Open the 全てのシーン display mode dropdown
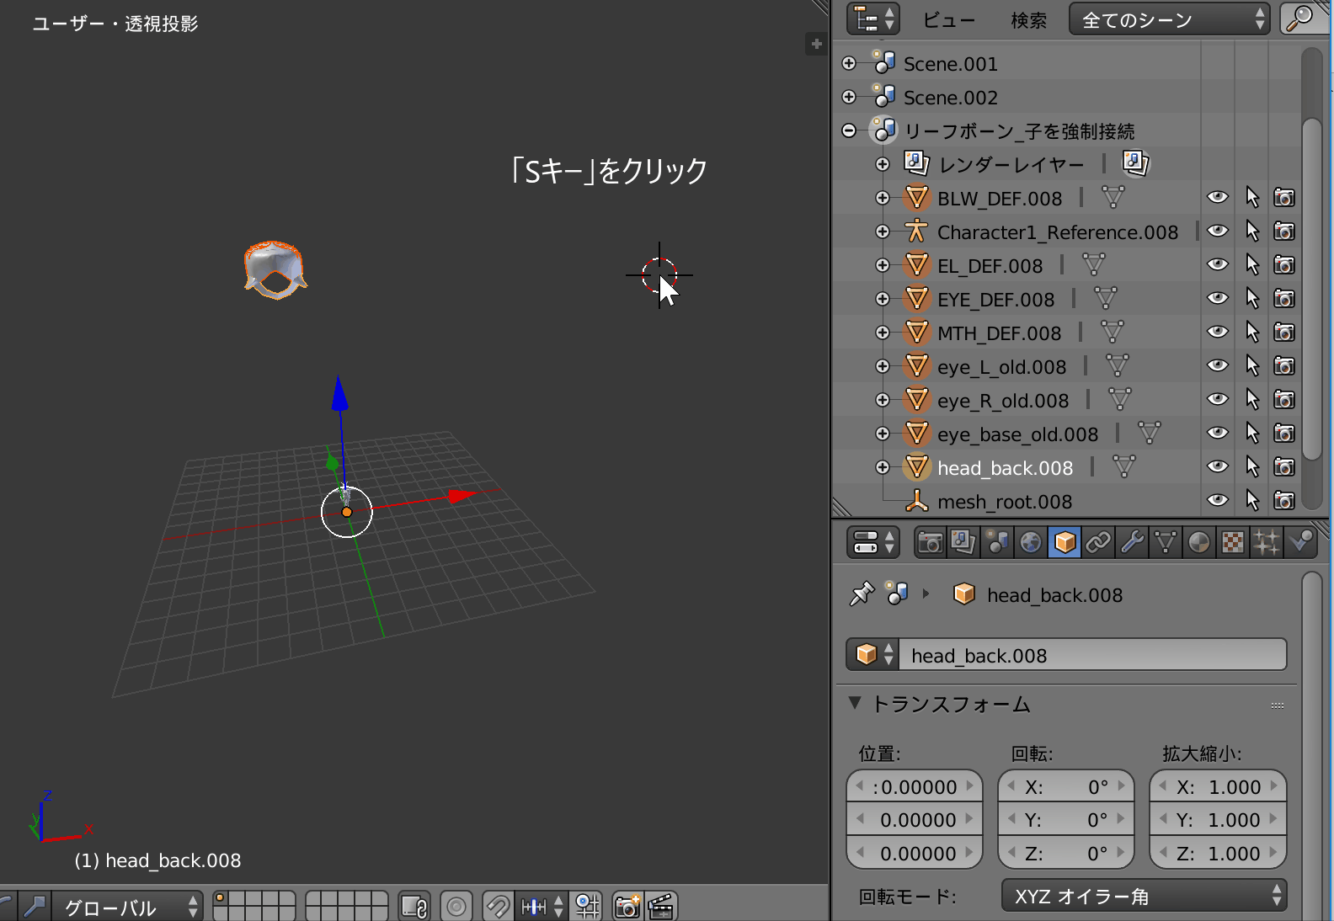The height and width of the screenshot is (921, 1334). 1169,19
